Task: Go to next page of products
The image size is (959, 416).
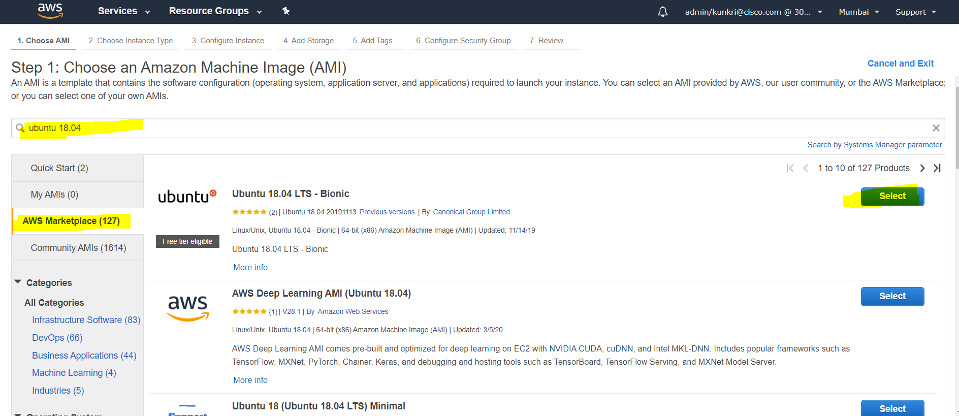Action: point(922,168)
